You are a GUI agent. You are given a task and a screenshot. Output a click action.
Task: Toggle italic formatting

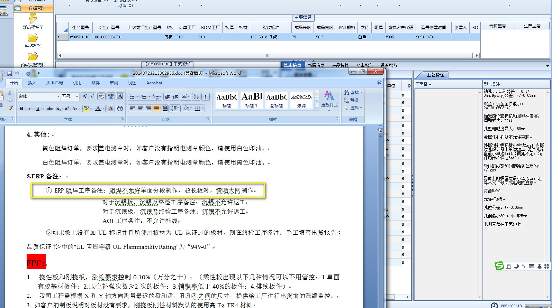coord(29,109)
